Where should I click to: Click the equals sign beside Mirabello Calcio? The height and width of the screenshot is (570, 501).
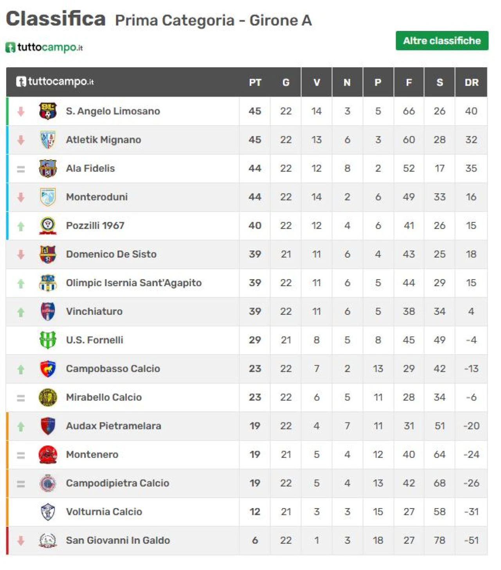tap(21, 398)
